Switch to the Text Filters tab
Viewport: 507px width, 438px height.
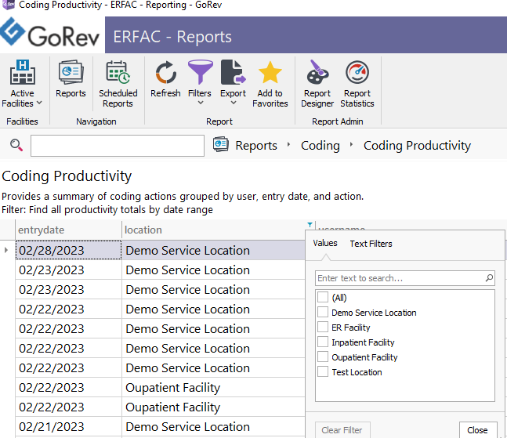click(371, 244)
